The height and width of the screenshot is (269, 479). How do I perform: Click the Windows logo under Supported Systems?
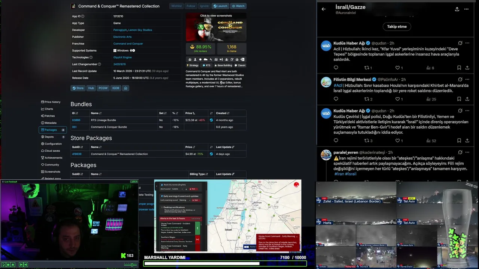point(115,50)
